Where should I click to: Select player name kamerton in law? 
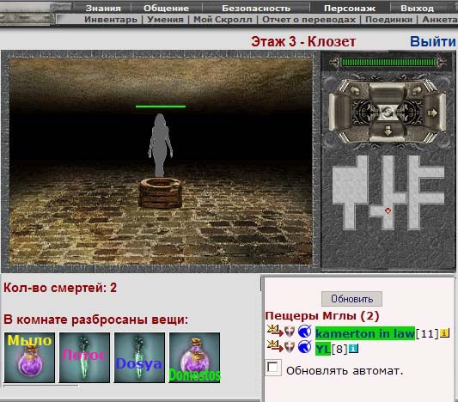coord(365,333)
